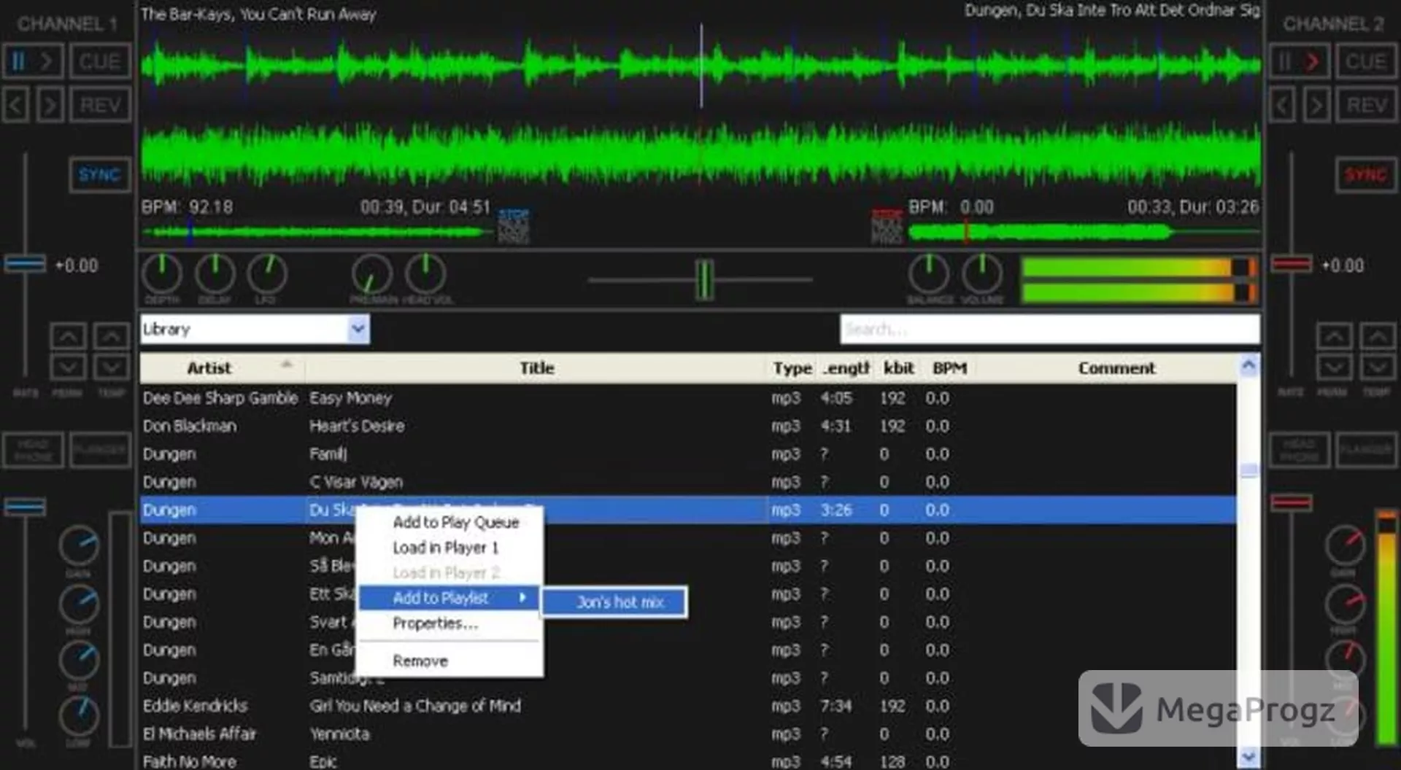Sort library by Title column header
This screenshot has width=1401, height=770.
pos(536,368)
